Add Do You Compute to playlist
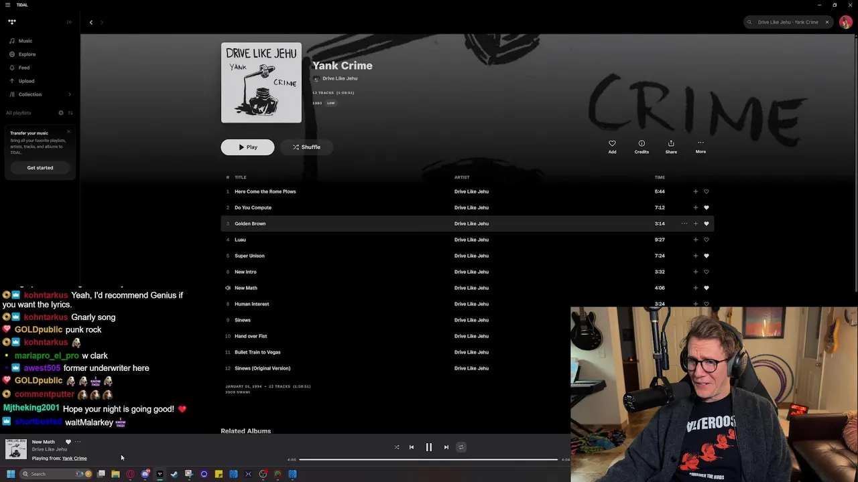 click(x=696, y=208)
